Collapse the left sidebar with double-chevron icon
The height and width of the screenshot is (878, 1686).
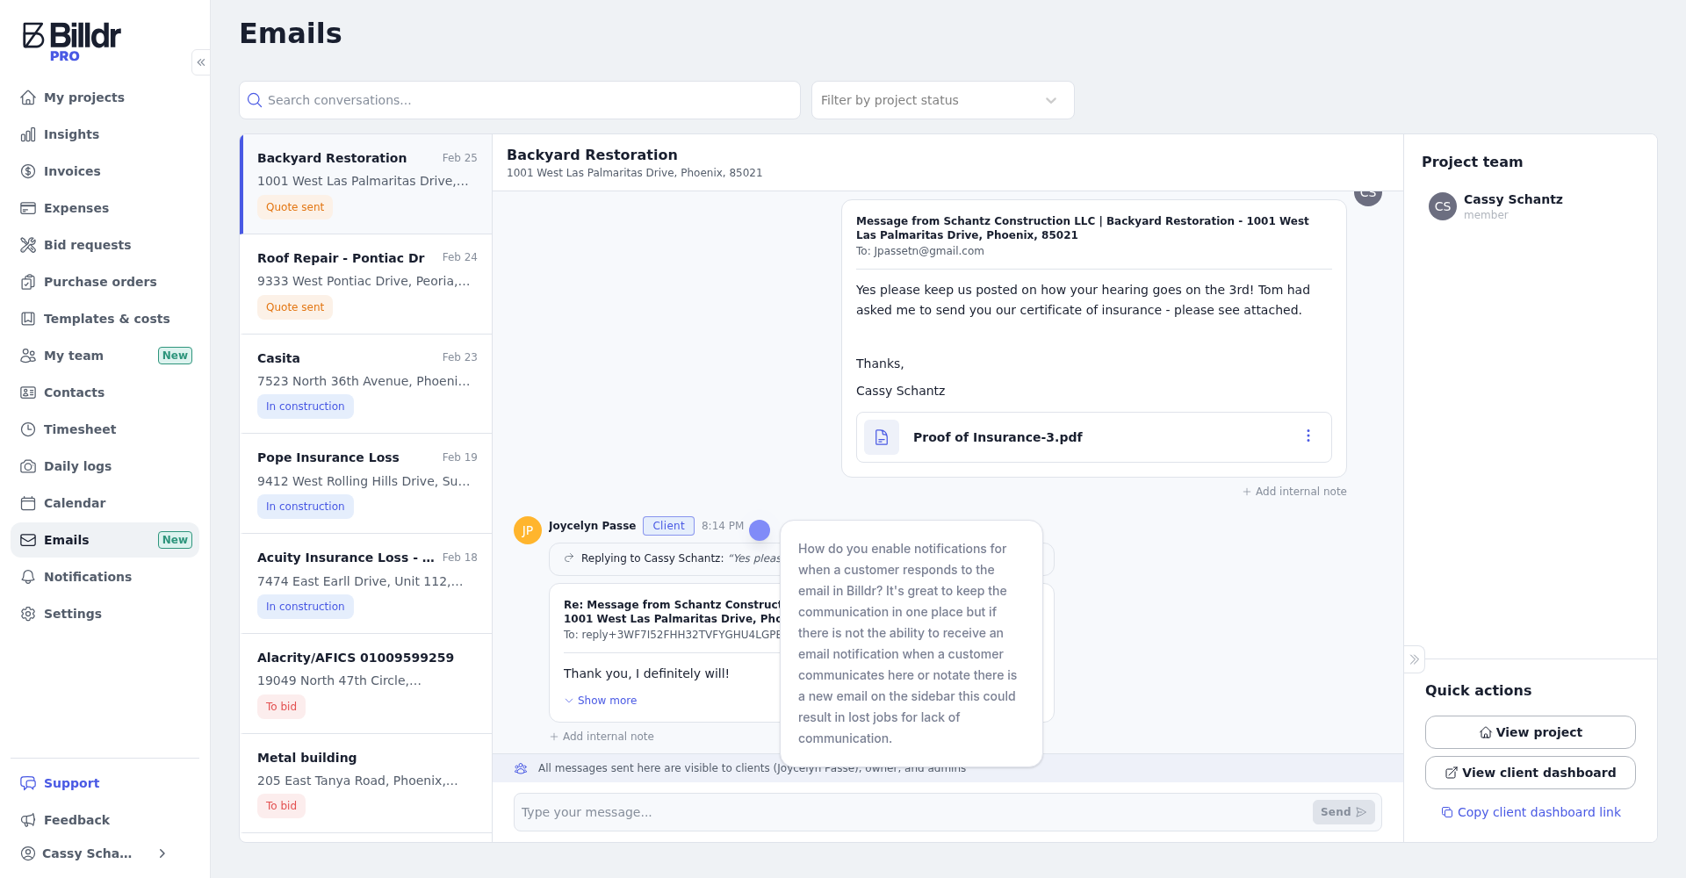[x=201, y=62]
